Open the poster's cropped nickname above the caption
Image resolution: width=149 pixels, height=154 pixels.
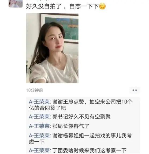(38, 0)
